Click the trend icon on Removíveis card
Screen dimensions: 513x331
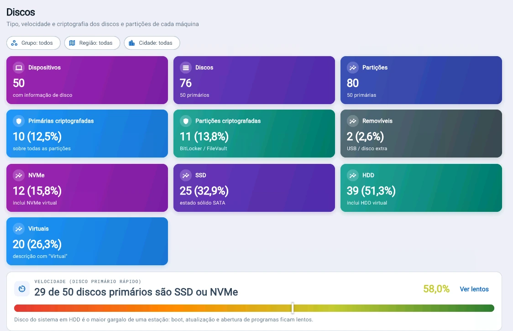click(x=353, y=121)
